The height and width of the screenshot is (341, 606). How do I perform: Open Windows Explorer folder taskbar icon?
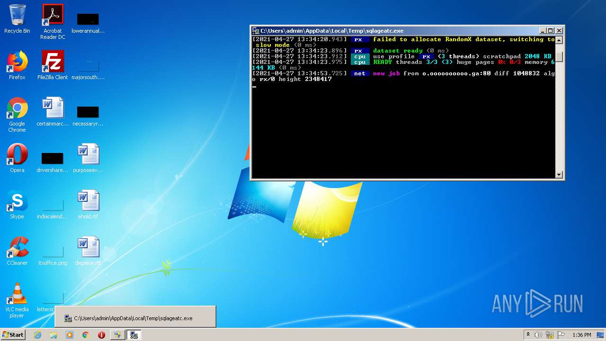coord(53,335)
